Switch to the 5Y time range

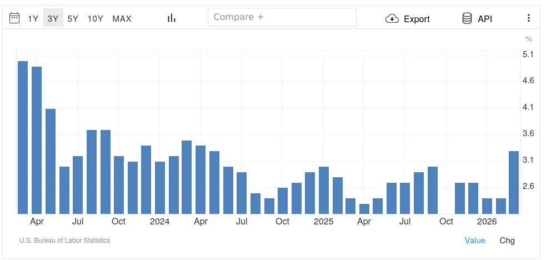coord(73,19)
